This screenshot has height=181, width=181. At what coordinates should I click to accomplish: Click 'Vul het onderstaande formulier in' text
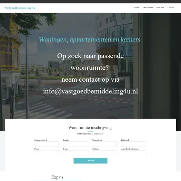[90, 134]
